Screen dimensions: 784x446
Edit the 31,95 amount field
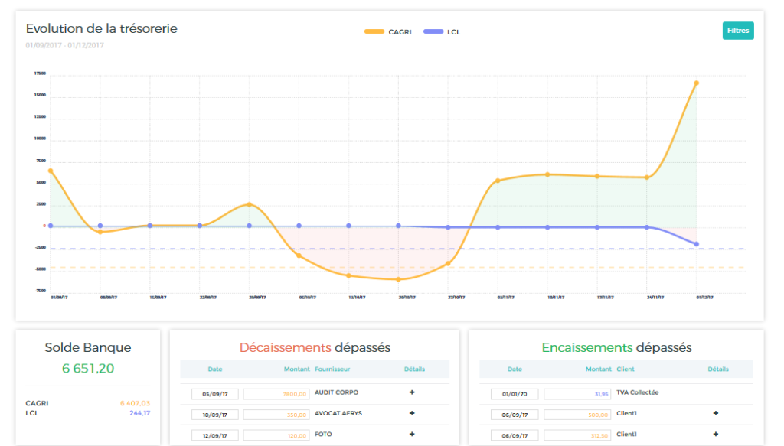pos(577,394)
